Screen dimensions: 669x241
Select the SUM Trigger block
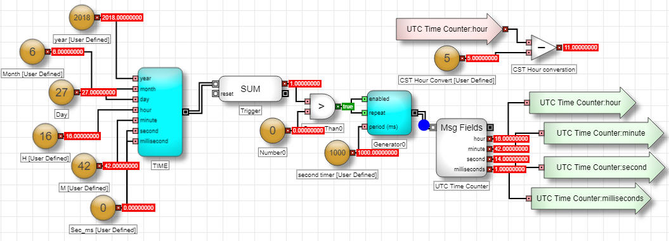tap(251, 89)
